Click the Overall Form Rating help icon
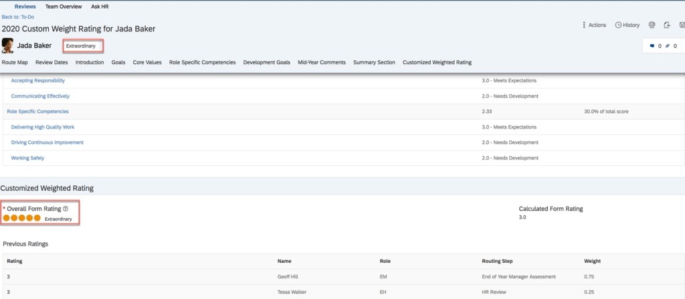This screenshot has width=685, height=299. pyautogui.click(x=66, y=209)
